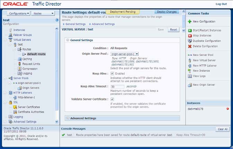Collapse the Routes tree node
Viewport: 233px width, 149px height.
[x=14, y=49]
